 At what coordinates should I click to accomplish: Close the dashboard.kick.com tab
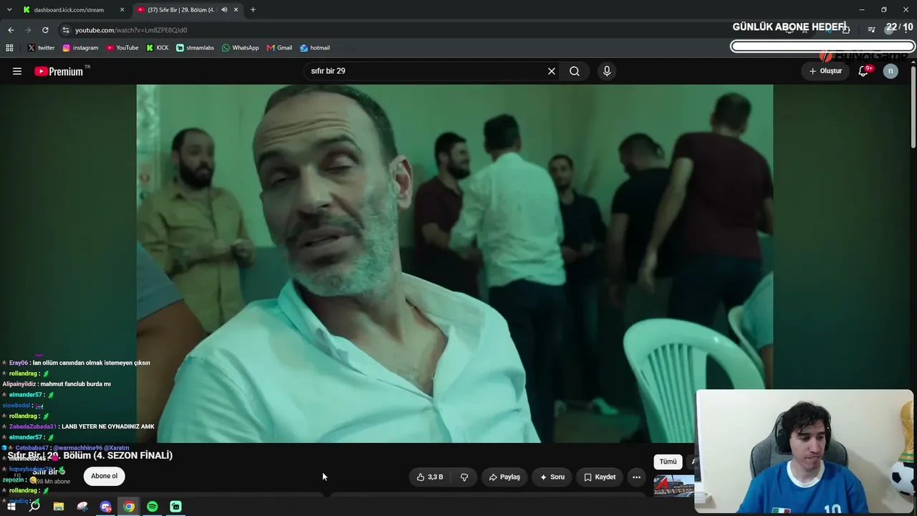click(123, 10)
